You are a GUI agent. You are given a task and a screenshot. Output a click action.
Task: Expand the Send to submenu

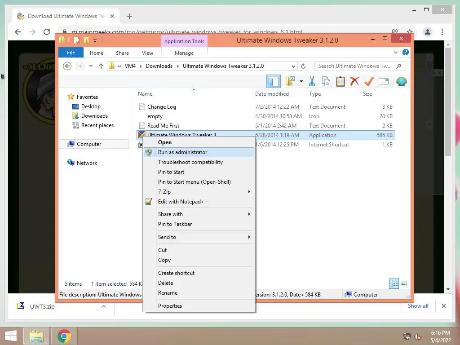tap(199, 237)
